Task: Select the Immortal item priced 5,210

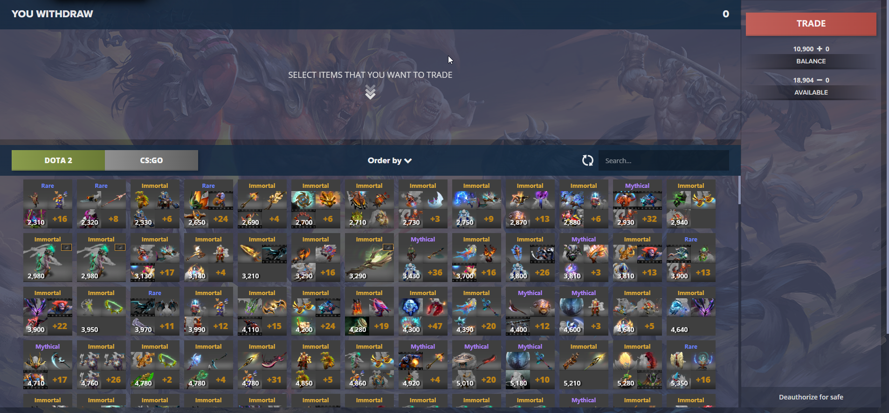Action: [x=584, y=365]
